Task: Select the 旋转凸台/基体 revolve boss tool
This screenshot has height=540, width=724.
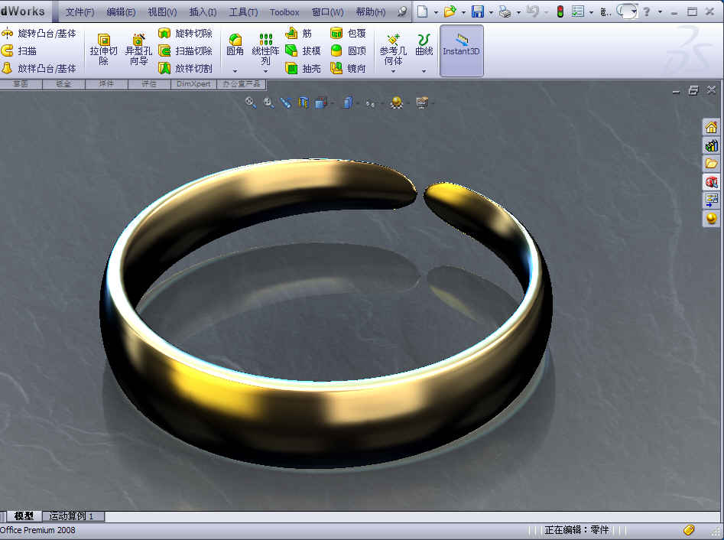Action: (39, 33)
